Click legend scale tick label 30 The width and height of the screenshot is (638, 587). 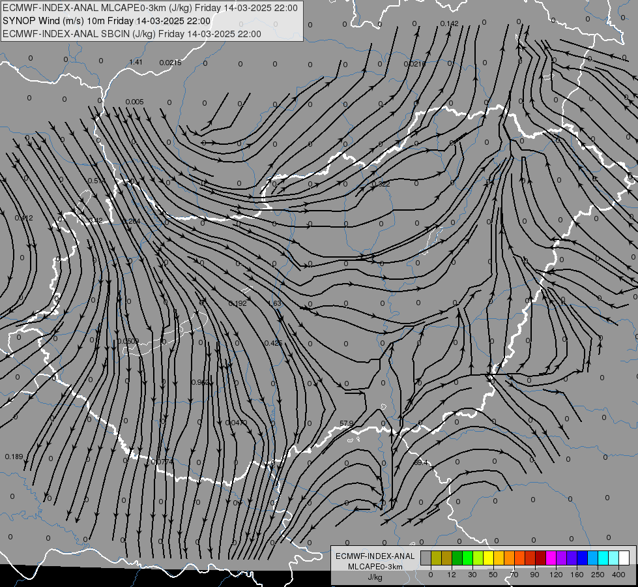(472, 575)
